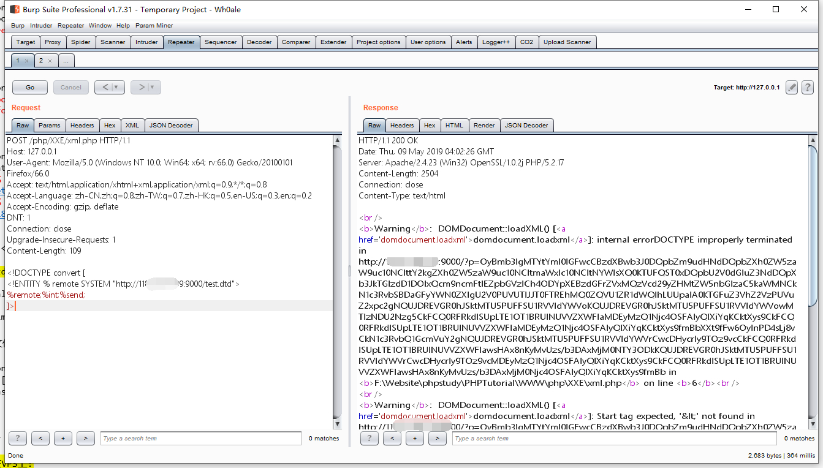This screenshot has width=823, height=468.
Task: Show the request XML view
Action: click(x=132, y=126)
